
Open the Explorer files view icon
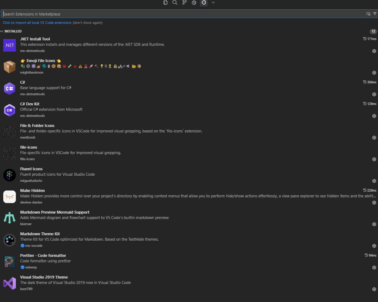165,3
